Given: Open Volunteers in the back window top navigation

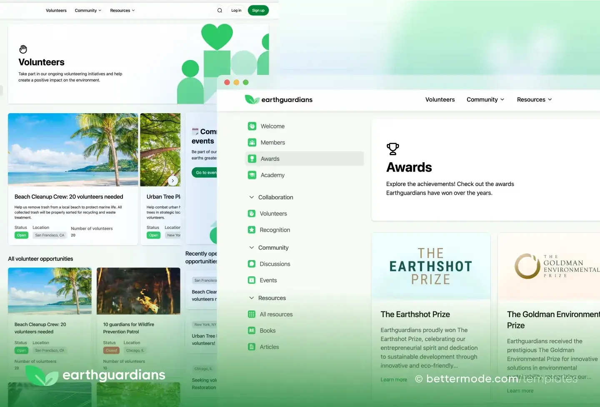Looking at the screenshot, I should [56, 10].
